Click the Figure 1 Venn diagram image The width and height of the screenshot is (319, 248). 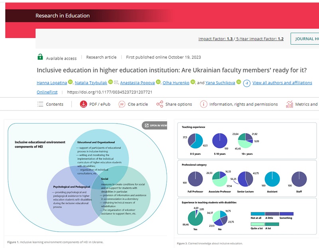coord(87,177)
